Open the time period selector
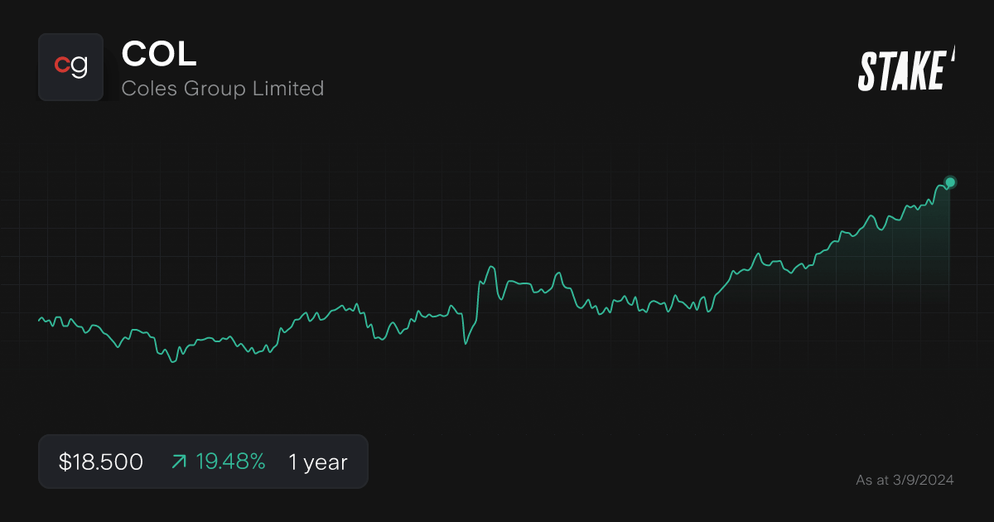Viewport: 994px width, 522px height. point(317,462)
